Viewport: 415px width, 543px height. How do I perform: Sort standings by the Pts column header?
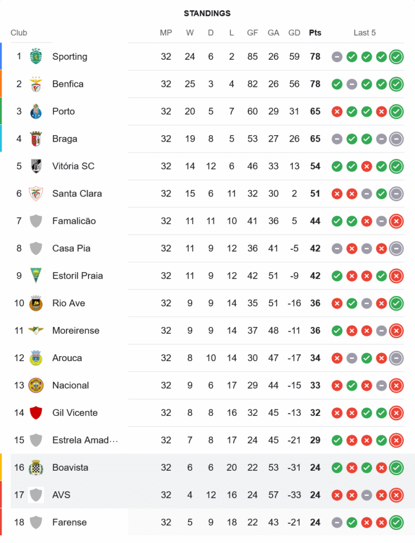[315, 33]
